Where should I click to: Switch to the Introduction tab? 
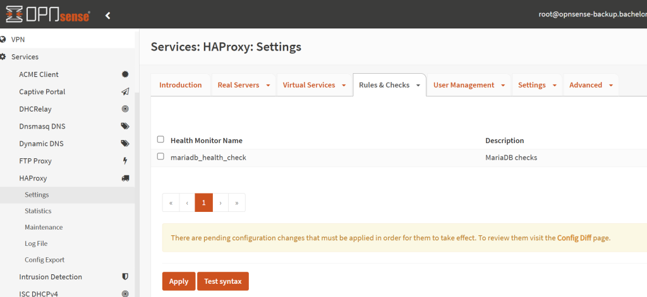click(180, 85)
